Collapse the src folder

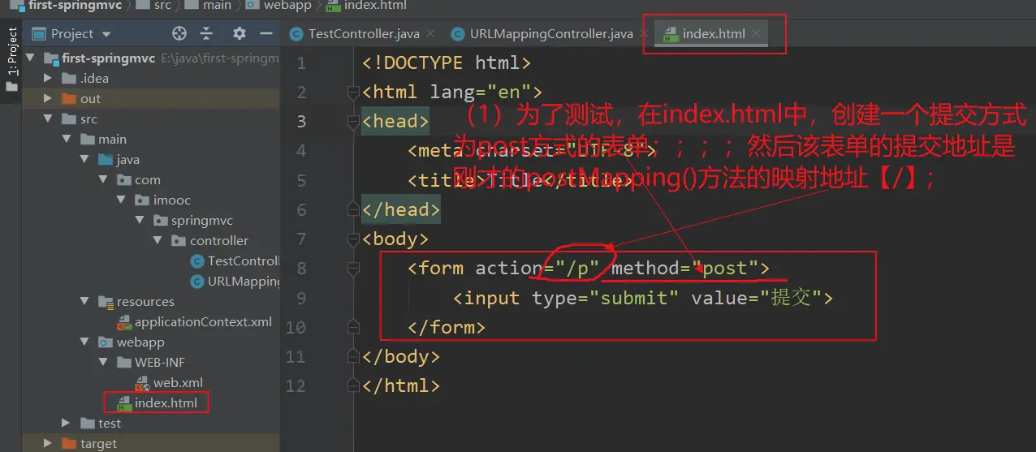[50, 118]
